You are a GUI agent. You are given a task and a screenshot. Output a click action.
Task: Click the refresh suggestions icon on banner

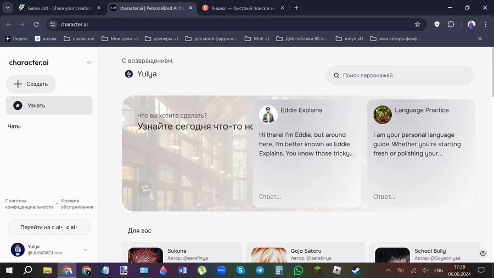145,188
